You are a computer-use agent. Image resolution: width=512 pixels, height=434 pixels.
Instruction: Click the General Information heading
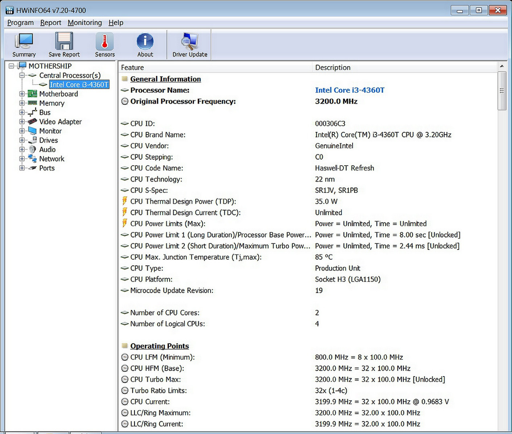click(166, 79)
